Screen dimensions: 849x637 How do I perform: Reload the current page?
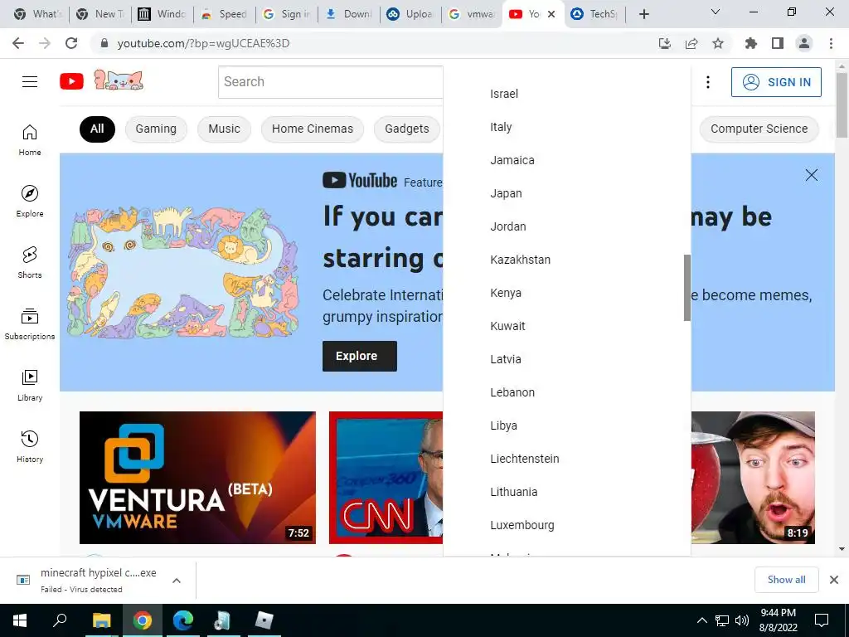click(x=71, y=43)
